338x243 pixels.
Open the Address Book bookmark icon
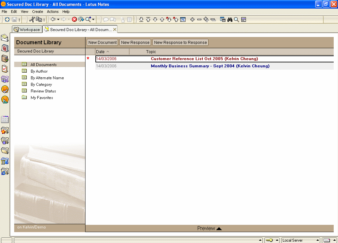point(5,59)
